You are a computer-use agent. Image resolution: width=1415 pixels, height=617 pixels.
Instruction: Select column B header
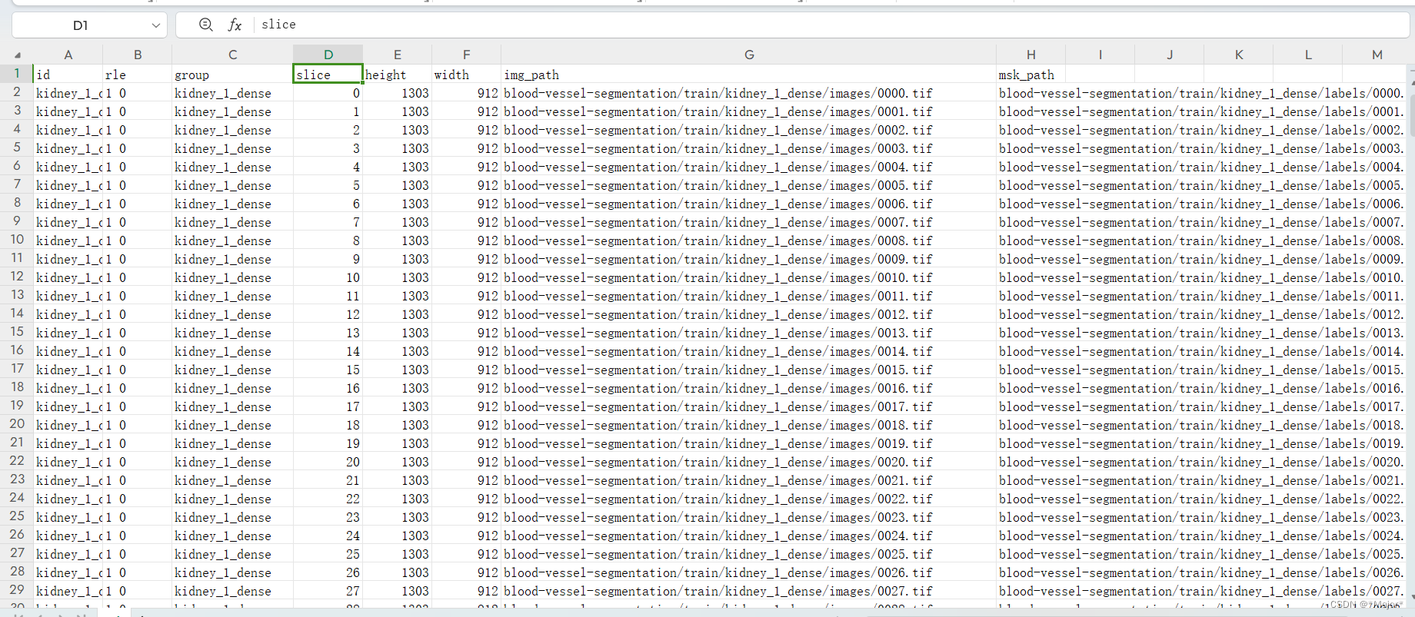[137, 55]
